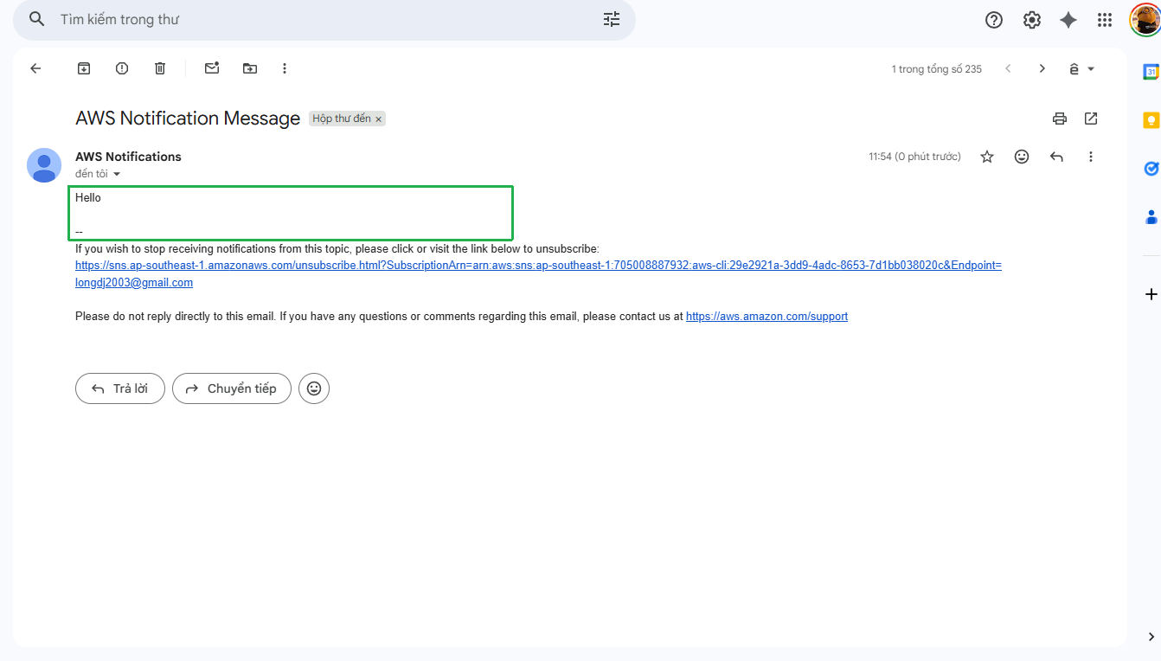Open Gmail settings gear
Screen dimensions: 1161x661
[1032, 20]
